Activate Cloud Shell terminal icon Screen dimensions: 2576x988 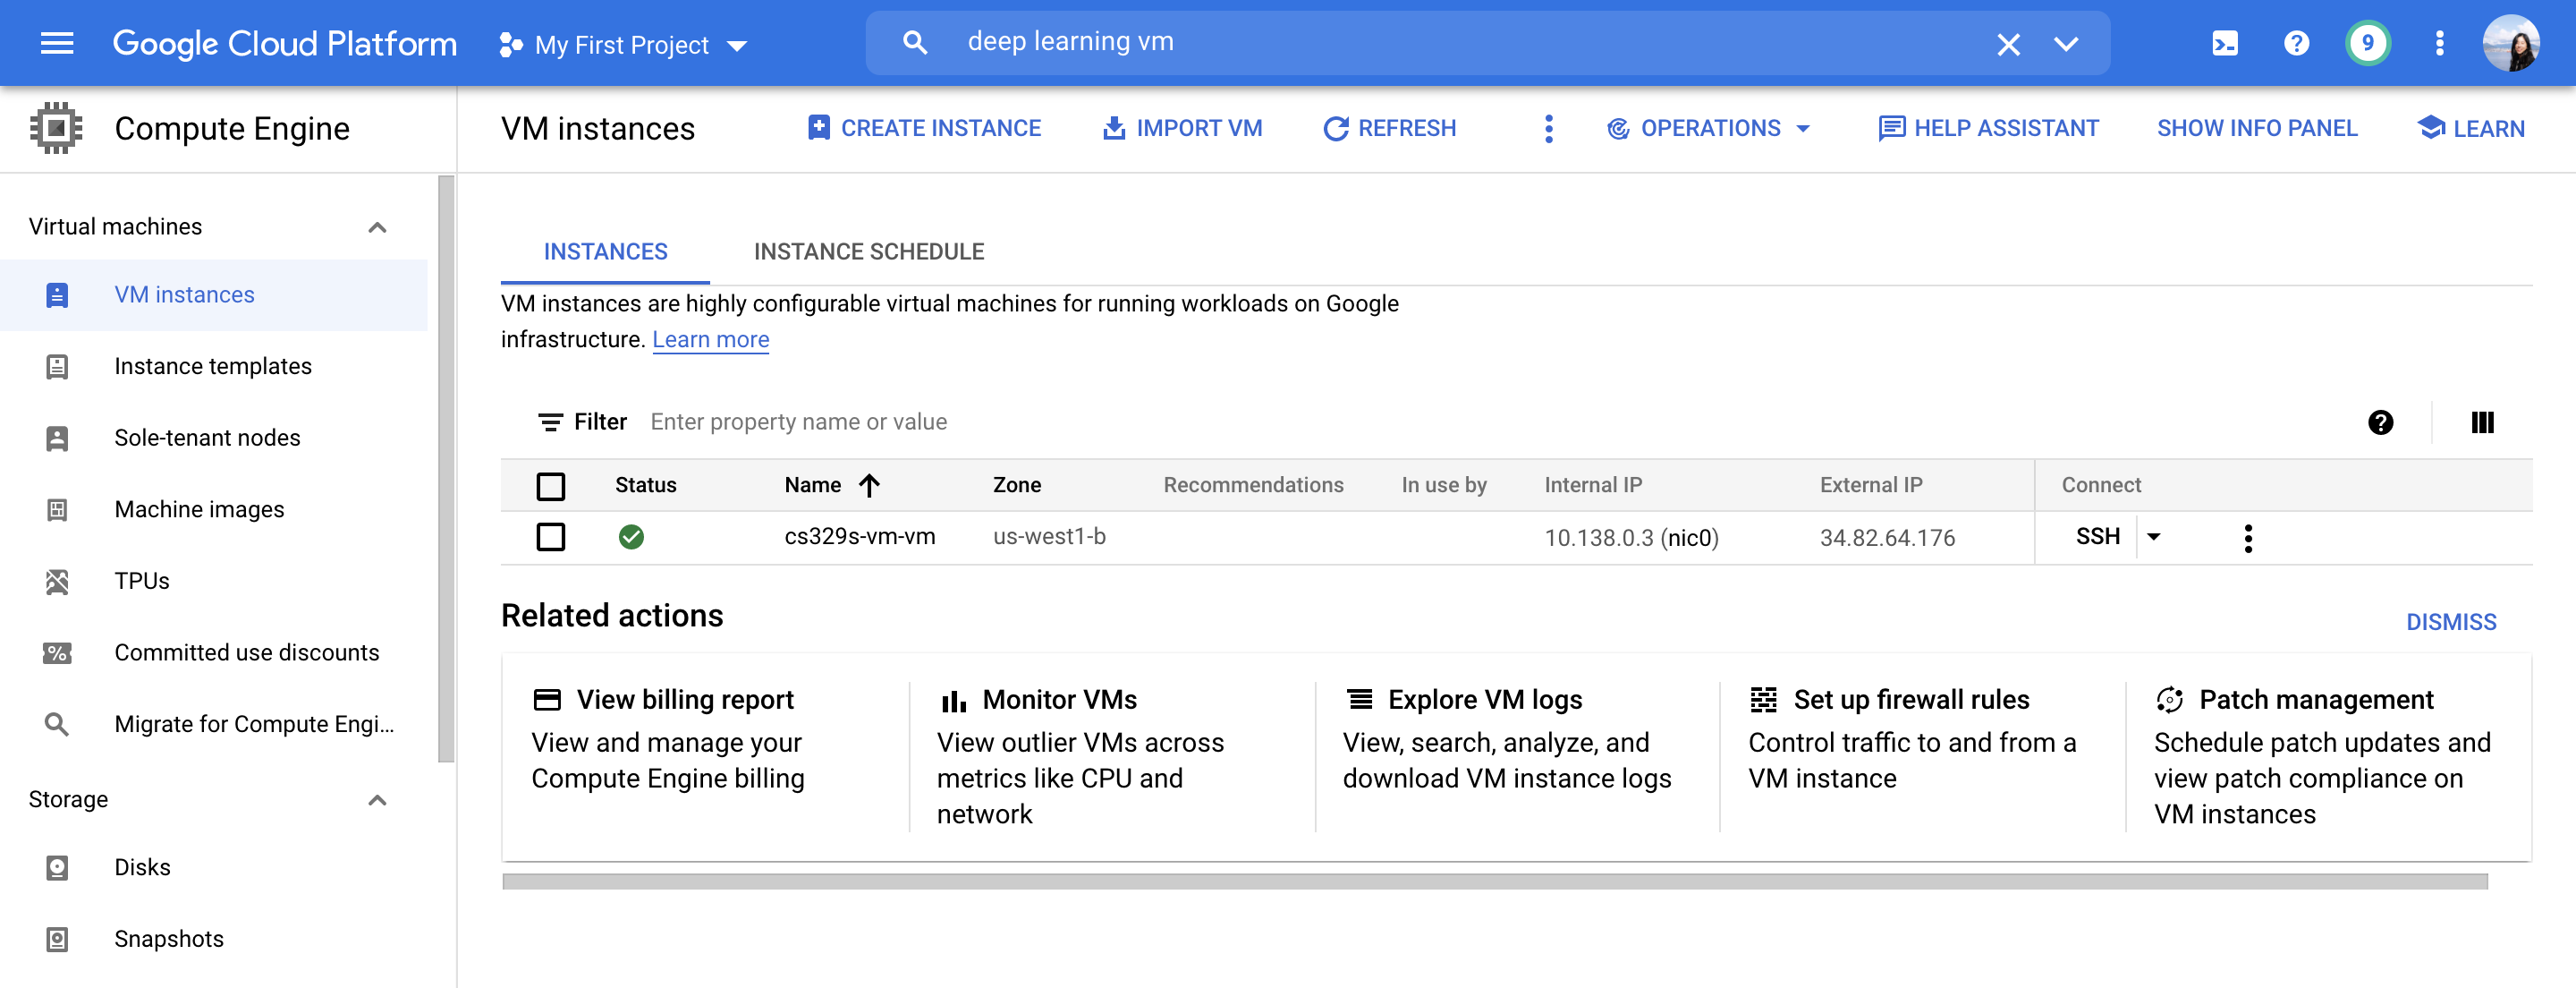click(2225, 43)
